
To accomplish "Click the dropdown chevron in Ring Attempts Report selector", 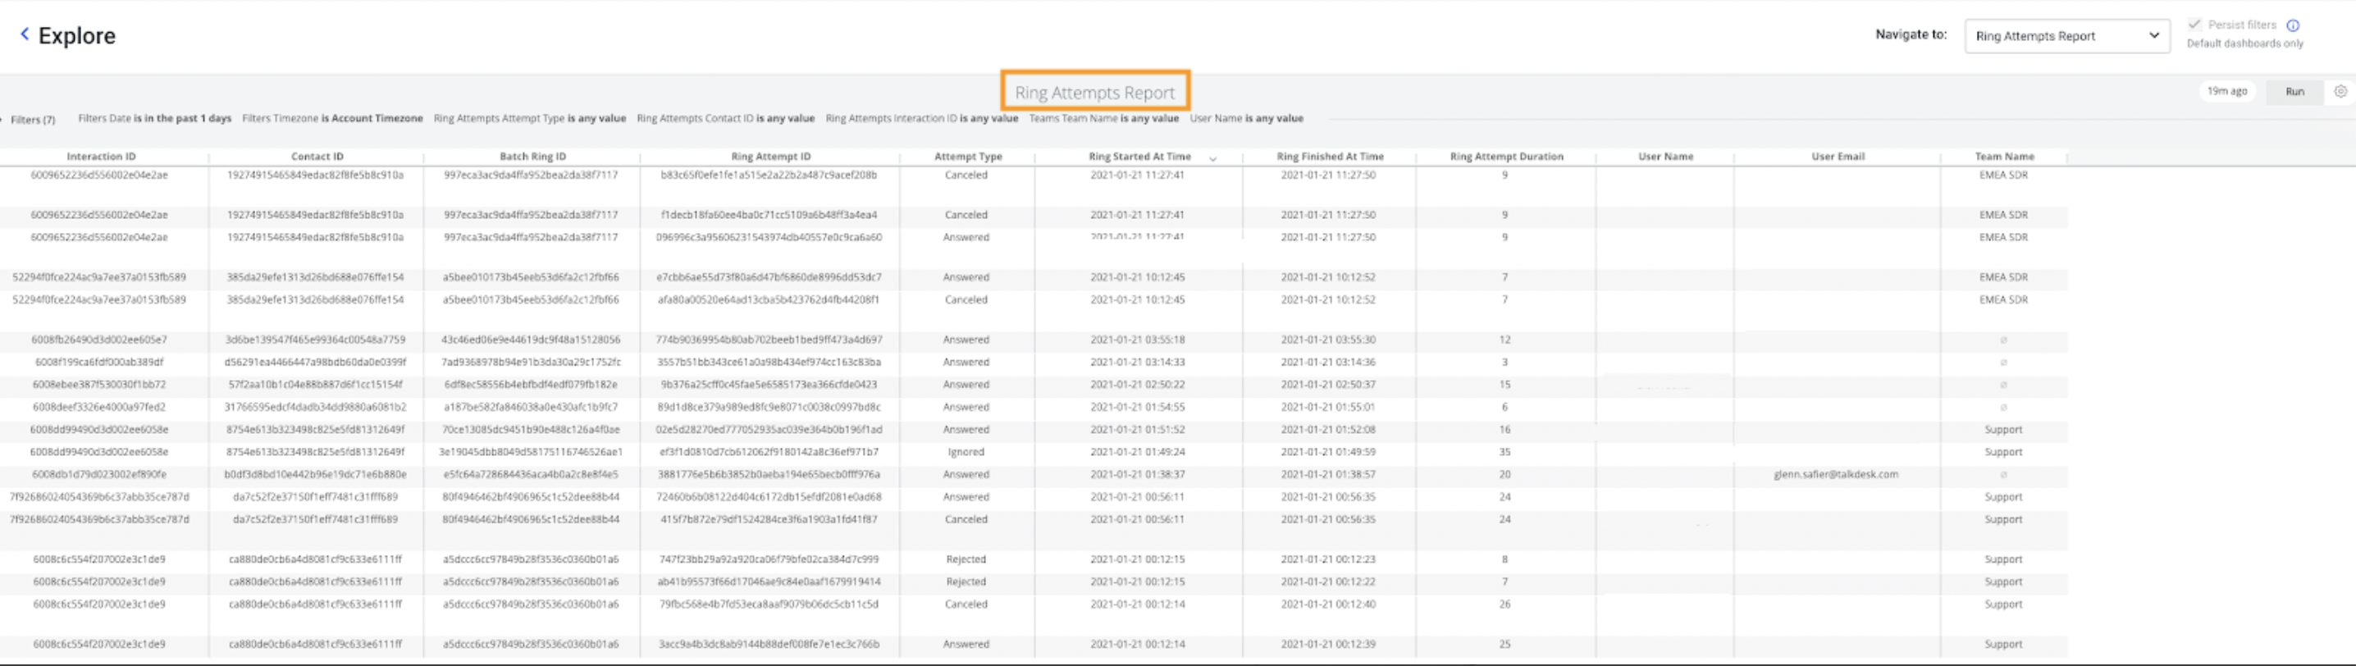I will [x=2154, y=37].
